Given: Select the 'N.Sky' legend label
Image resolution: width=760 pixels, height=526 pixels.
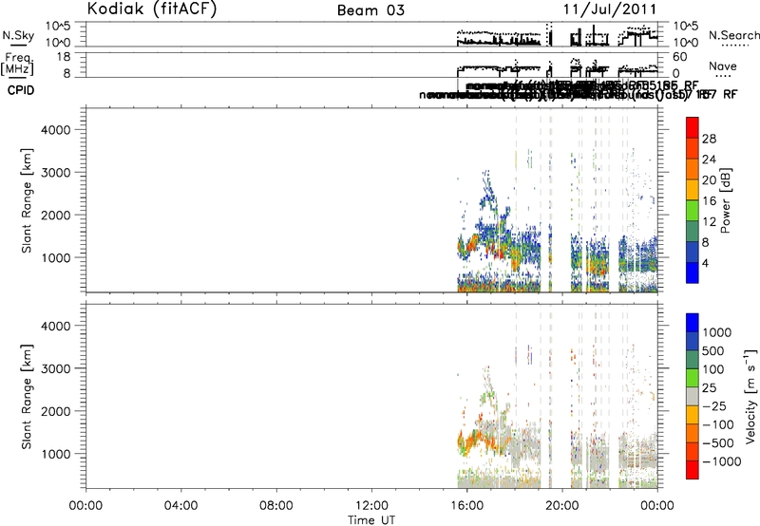Looking at the screenshot, I should coord(18,35).
